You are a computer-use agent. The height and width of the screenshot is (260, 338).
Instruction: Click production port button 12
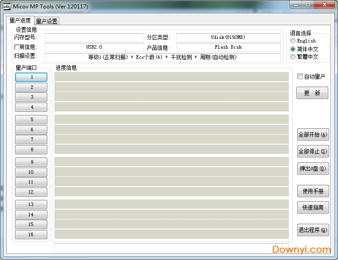31,192
